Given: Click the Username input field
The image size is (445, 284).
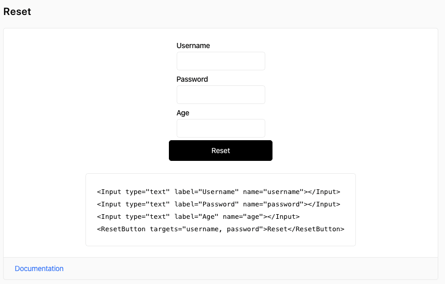Looking at the screenshot, I should [x=221, y=61].
